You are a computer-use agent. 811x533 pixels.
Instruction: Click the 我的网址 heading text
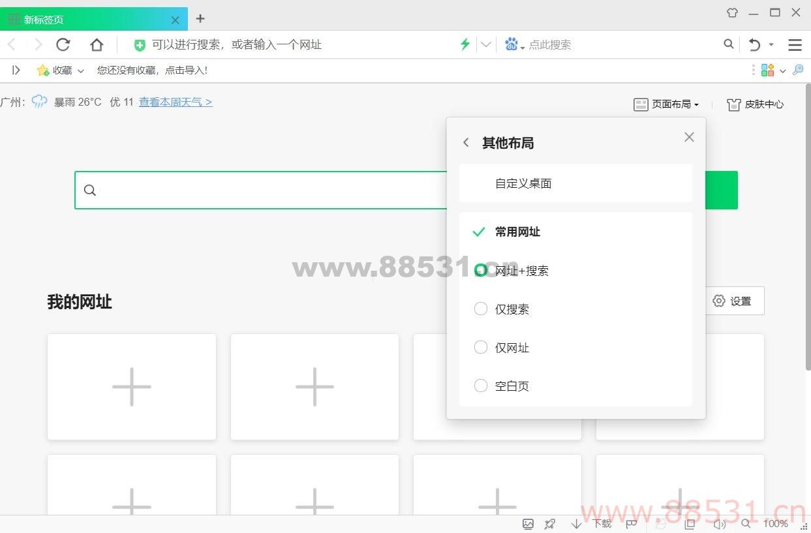(x=80, y=302)
